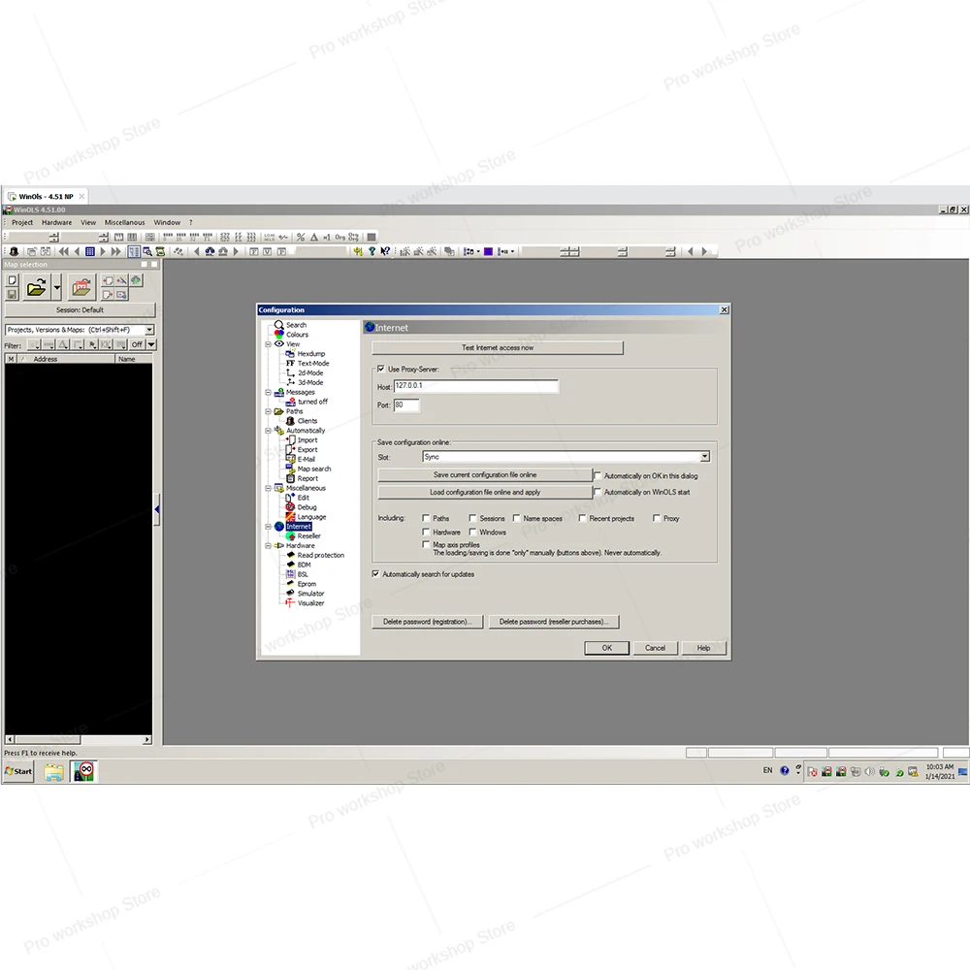This screenshot has height=970, width=970.
Task: Click the delta triangle difference icon
Action: click(x=313, y=237)
